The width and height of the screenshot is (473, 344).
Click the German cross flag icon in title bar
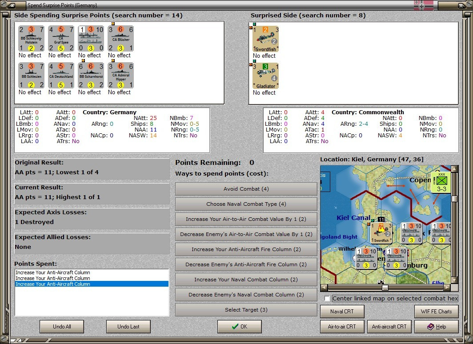click(x=424, y=5)
